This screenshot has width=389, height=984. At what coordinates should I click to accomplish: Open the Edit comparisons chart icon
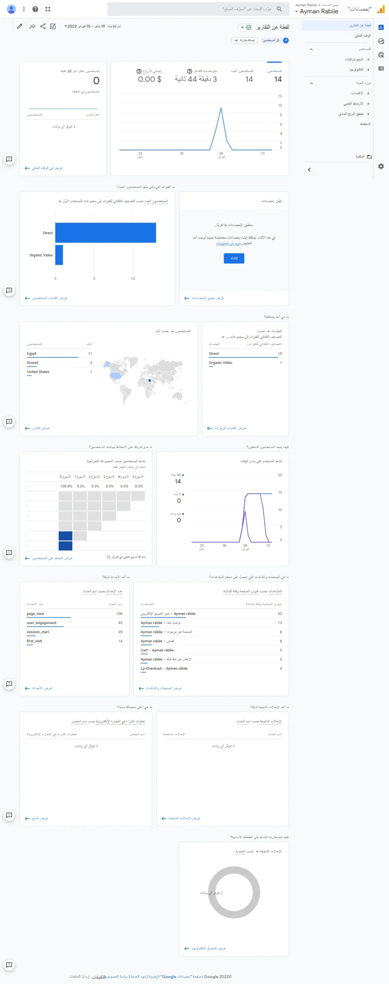pyautogui.click(x=53, y=27)
